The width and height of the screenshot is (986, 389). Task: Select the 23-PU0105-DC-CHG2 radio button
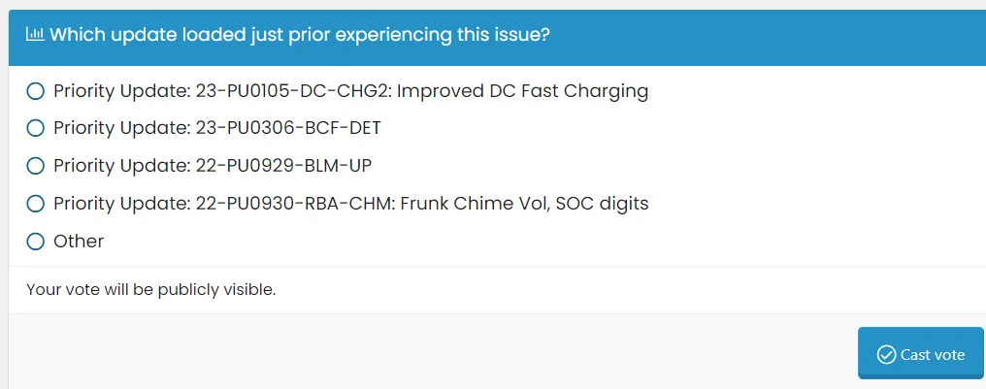[x=36, y=91]
